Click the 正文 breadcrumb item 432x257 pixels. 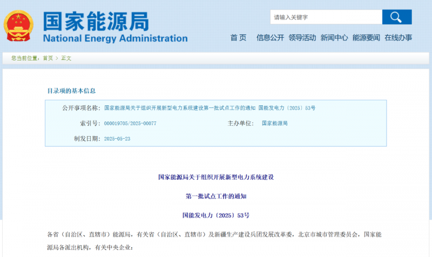coord(66,58)
